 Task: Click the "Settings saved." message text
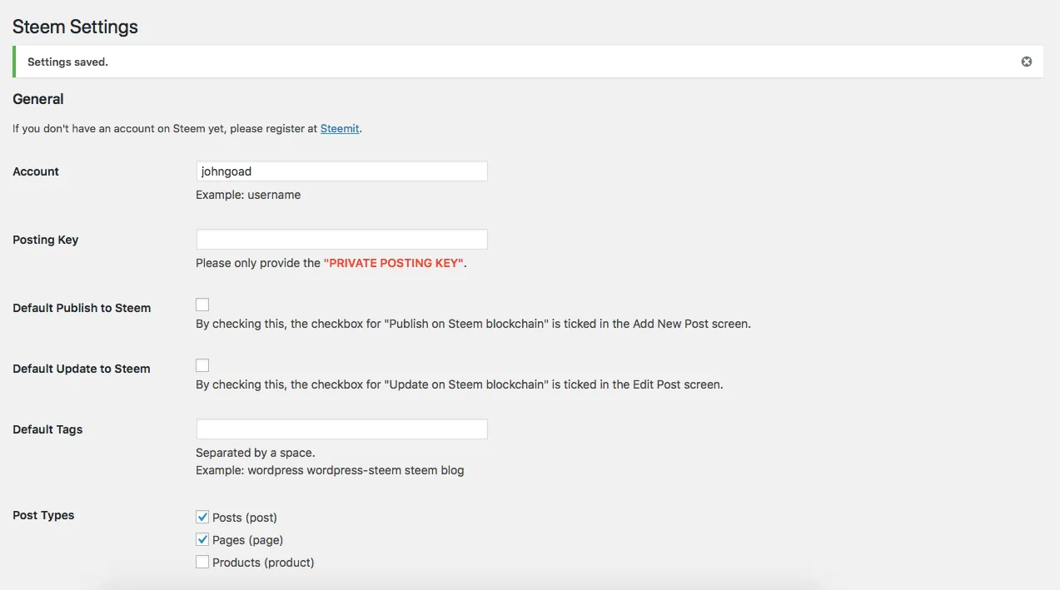coord(67,62)
